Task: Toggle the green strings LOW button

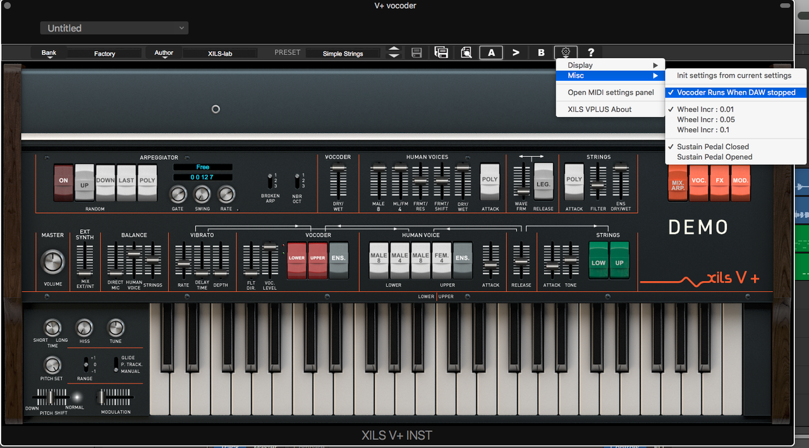Action: pos(599,260)
